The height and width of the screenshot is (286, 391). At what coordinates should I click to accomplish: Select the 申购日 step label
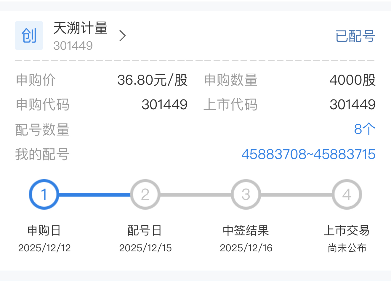pos(44,230)
